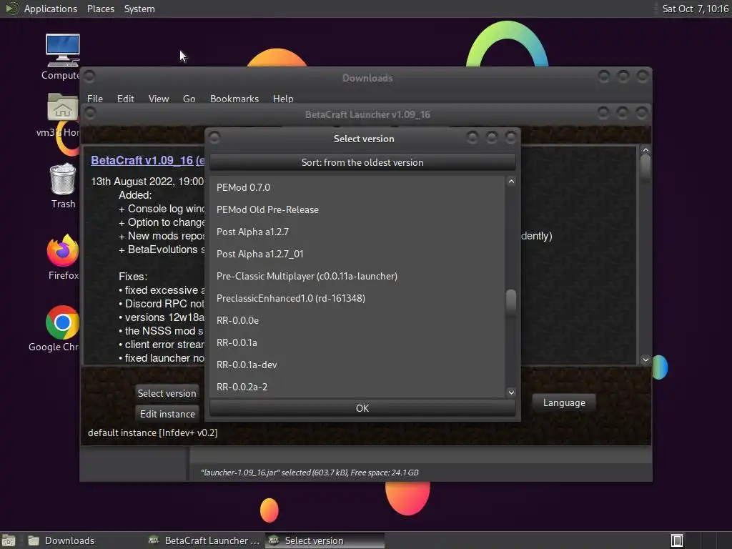Click the Sort: from the oldest version button

362,162
